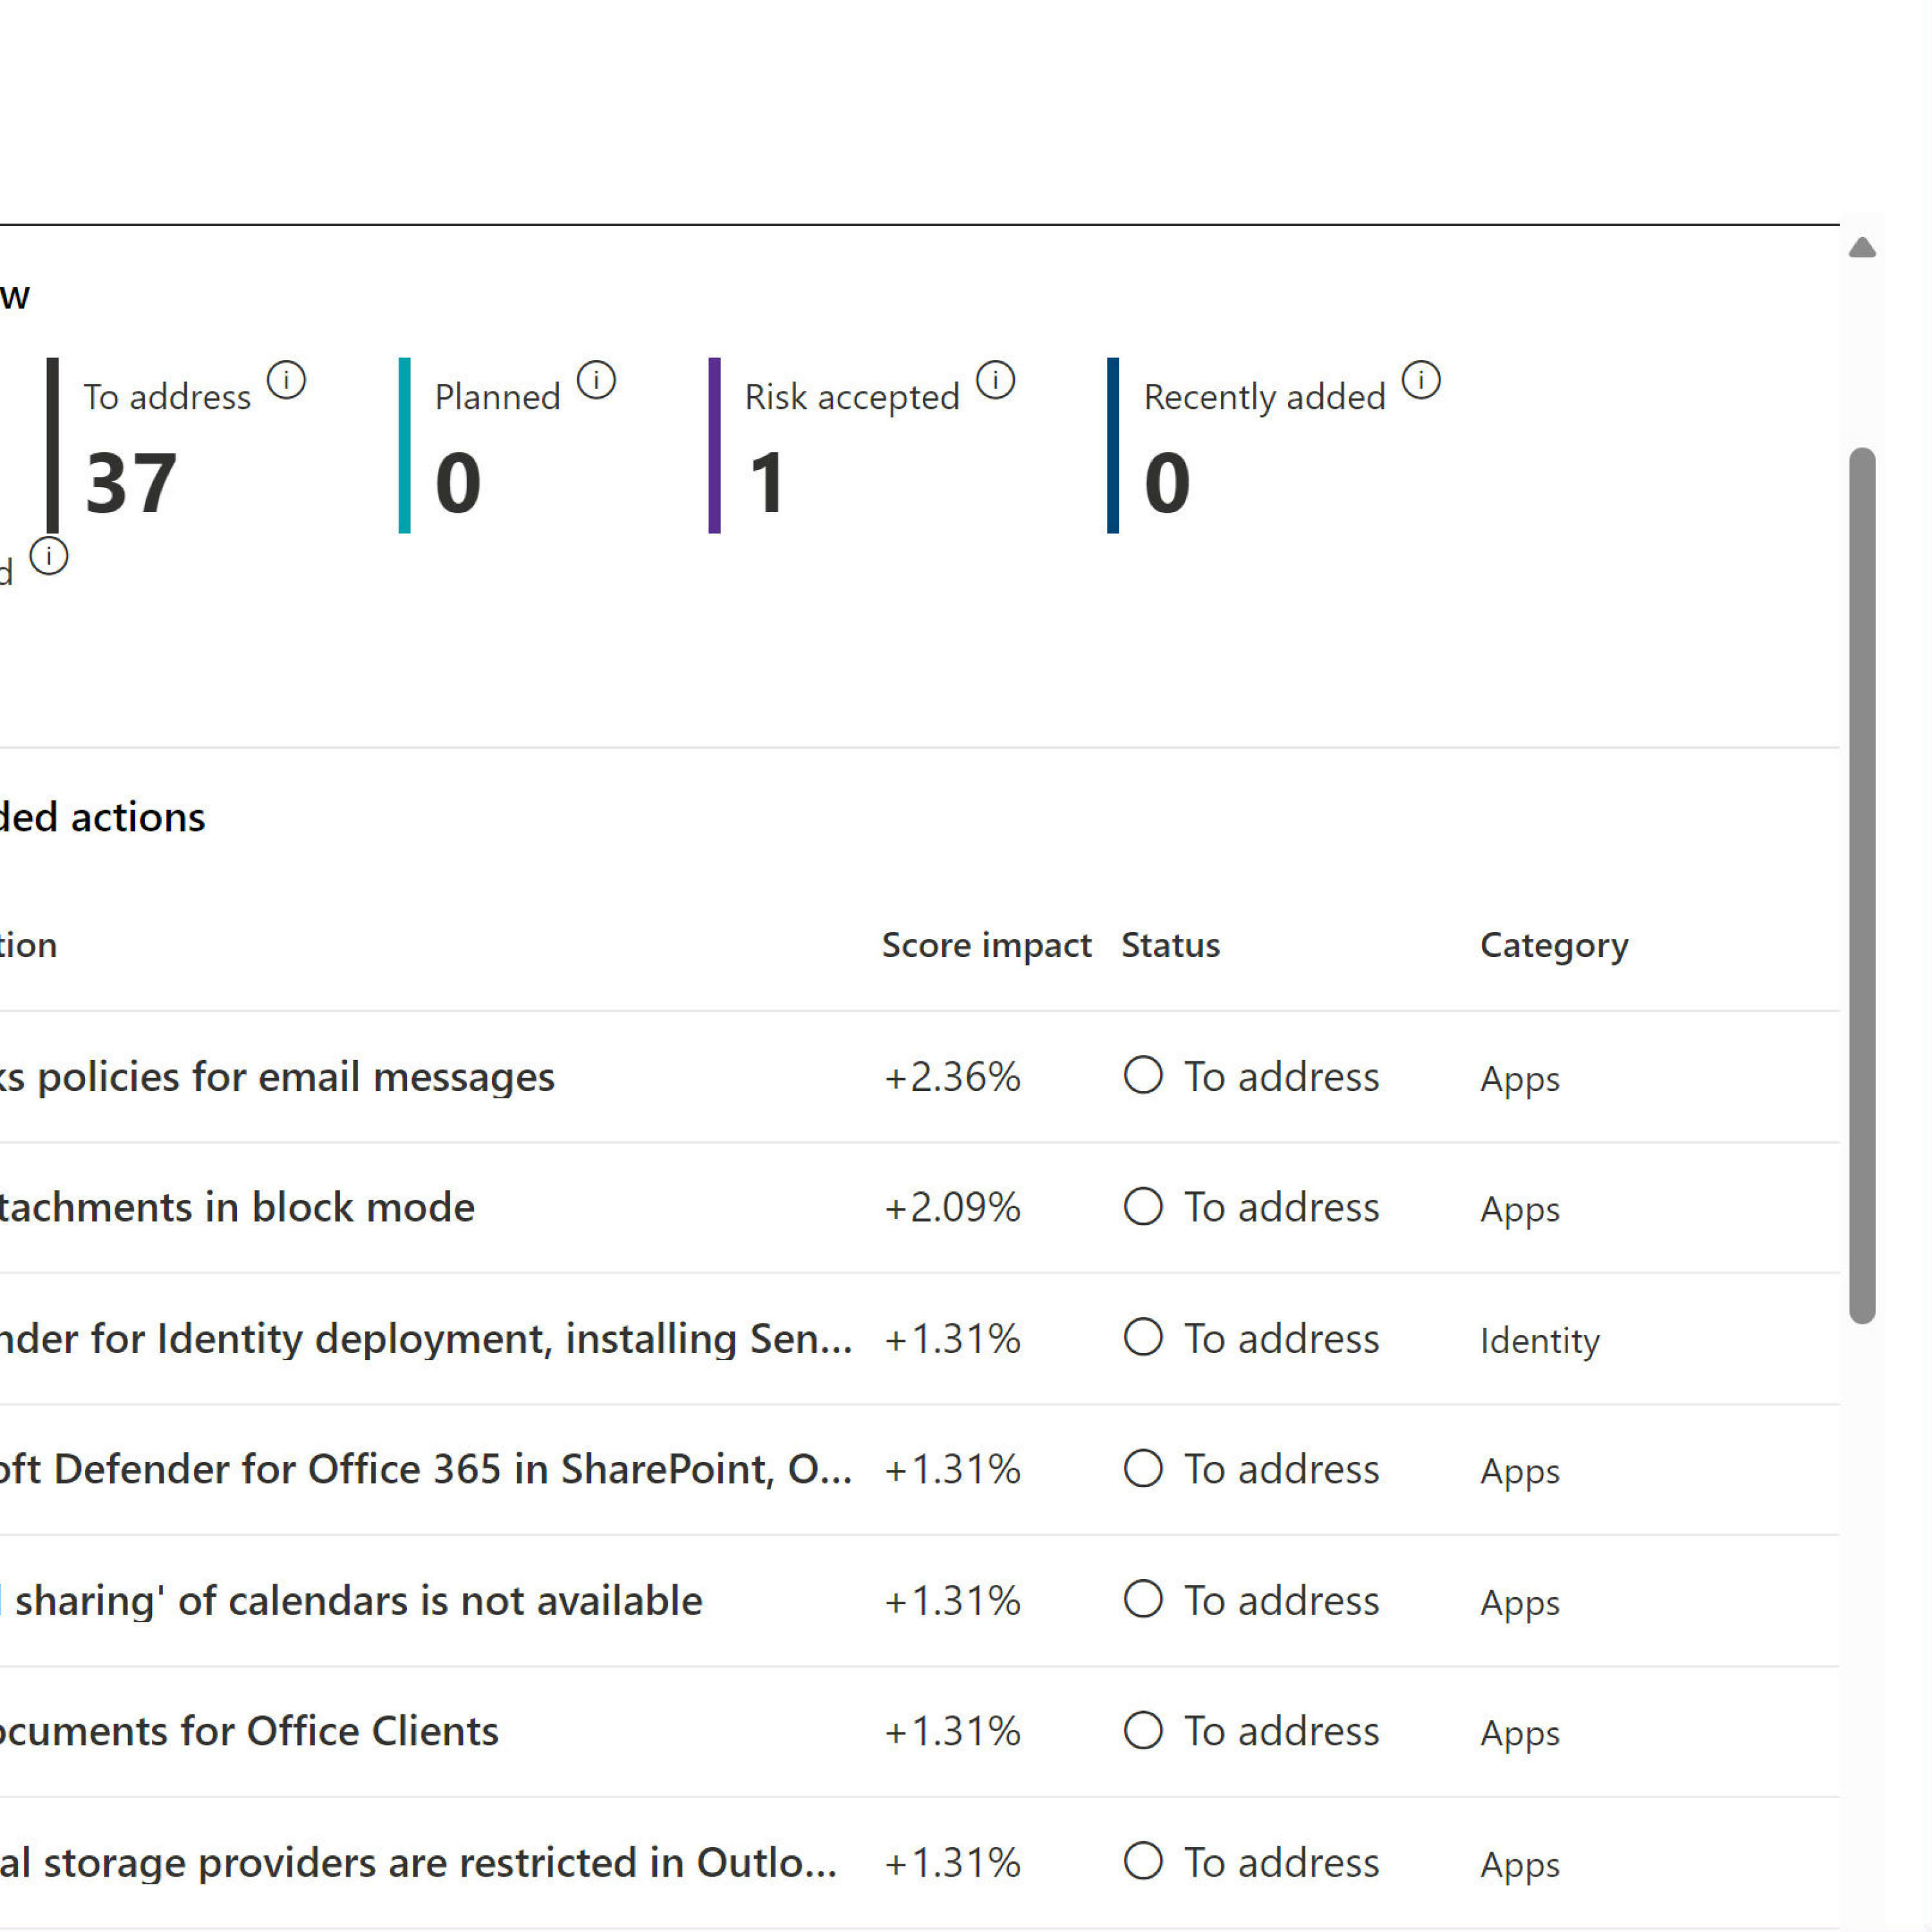This screenshot has height=1932, width=1932.
Task: Click status circle in calendars sharing row
Action: point(1143,1600)
